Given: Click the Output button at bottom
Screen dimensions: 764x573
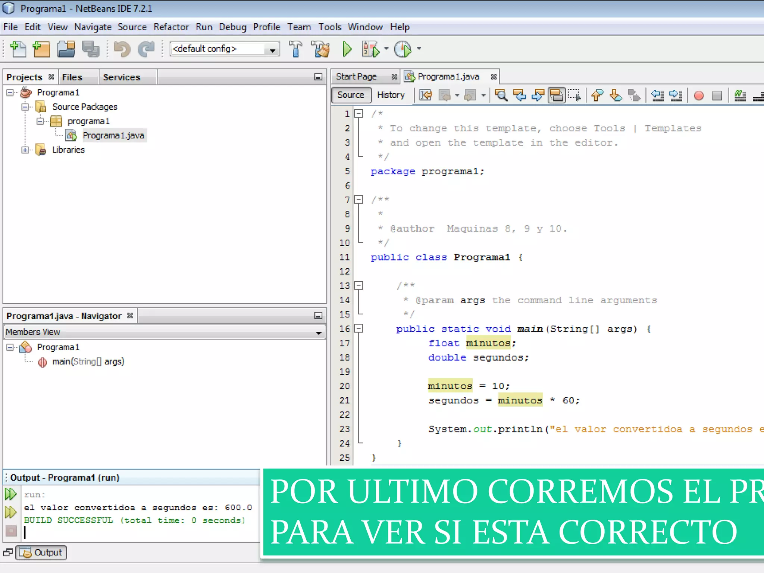Looking at the screenshot, I should (41, 552).
